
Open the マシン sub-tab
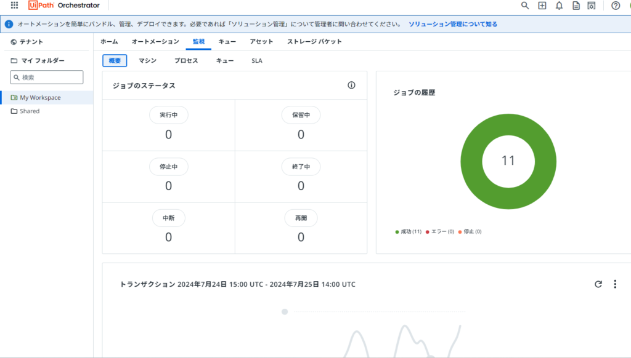[x=147, y=61]
